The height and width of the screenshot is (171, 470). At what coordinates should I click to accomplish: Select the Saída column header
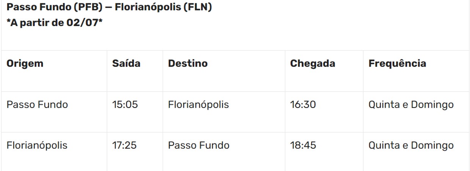(126, 64)
